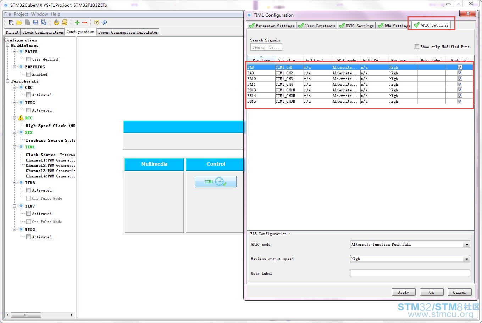Click the Open Project folder icon
The width and height of the screenshot is (482, 323).
[x=19, y=22]
